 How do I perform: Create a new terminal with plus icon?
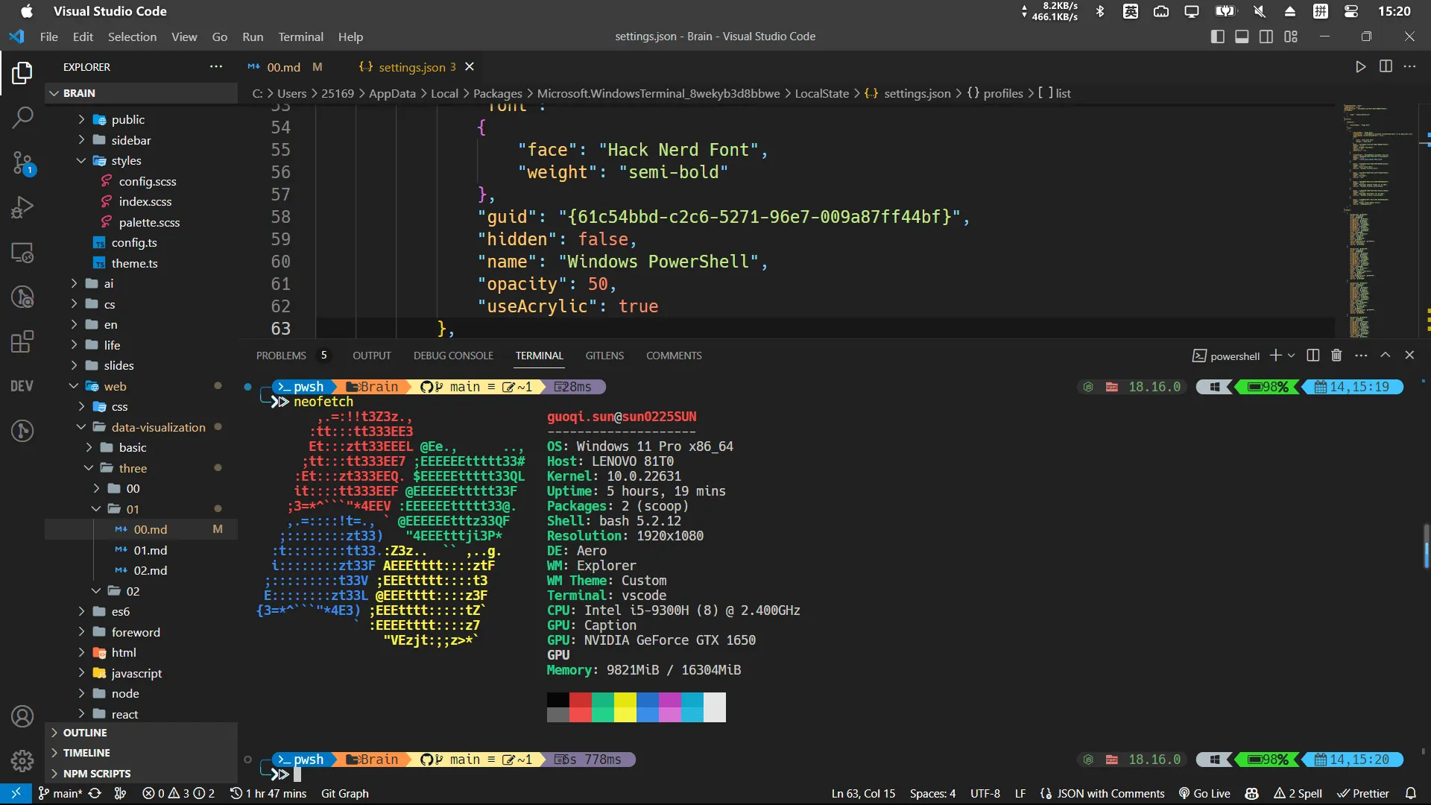[1276, 356]
